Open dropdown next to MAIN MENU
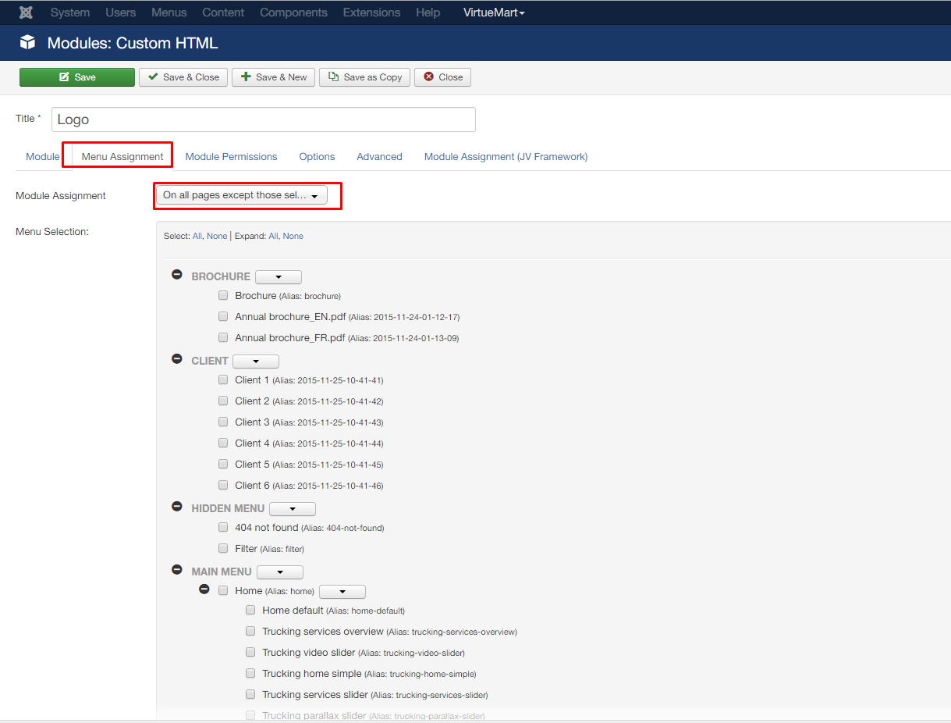Image resolution: width=951 pixels, height=723 pixels. pyautogui.click(x=279, y=572)
